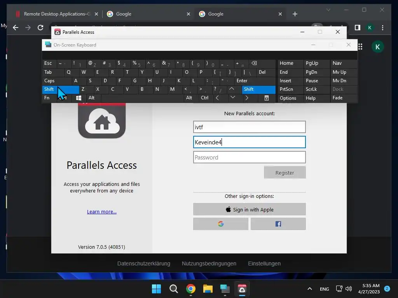The height and width of the screenshot is (298, 398).
Task: Click the Del key on keyboard
Action: click(266, 72)
